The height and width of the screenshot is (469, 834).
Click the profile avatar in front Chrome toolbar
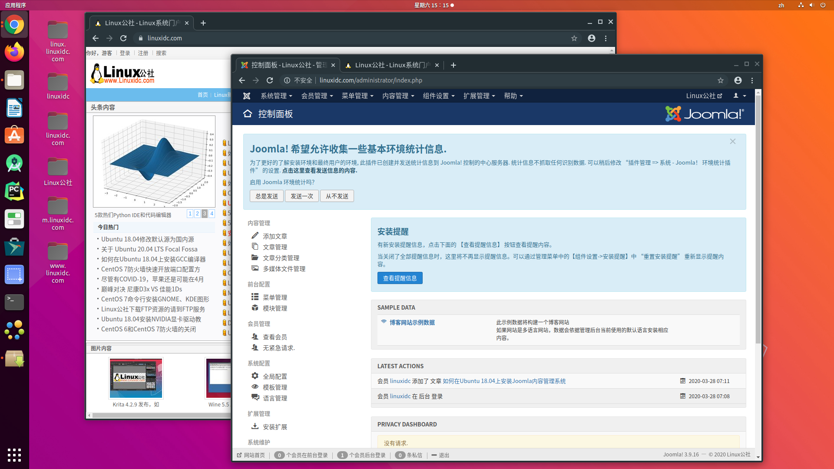738,80
